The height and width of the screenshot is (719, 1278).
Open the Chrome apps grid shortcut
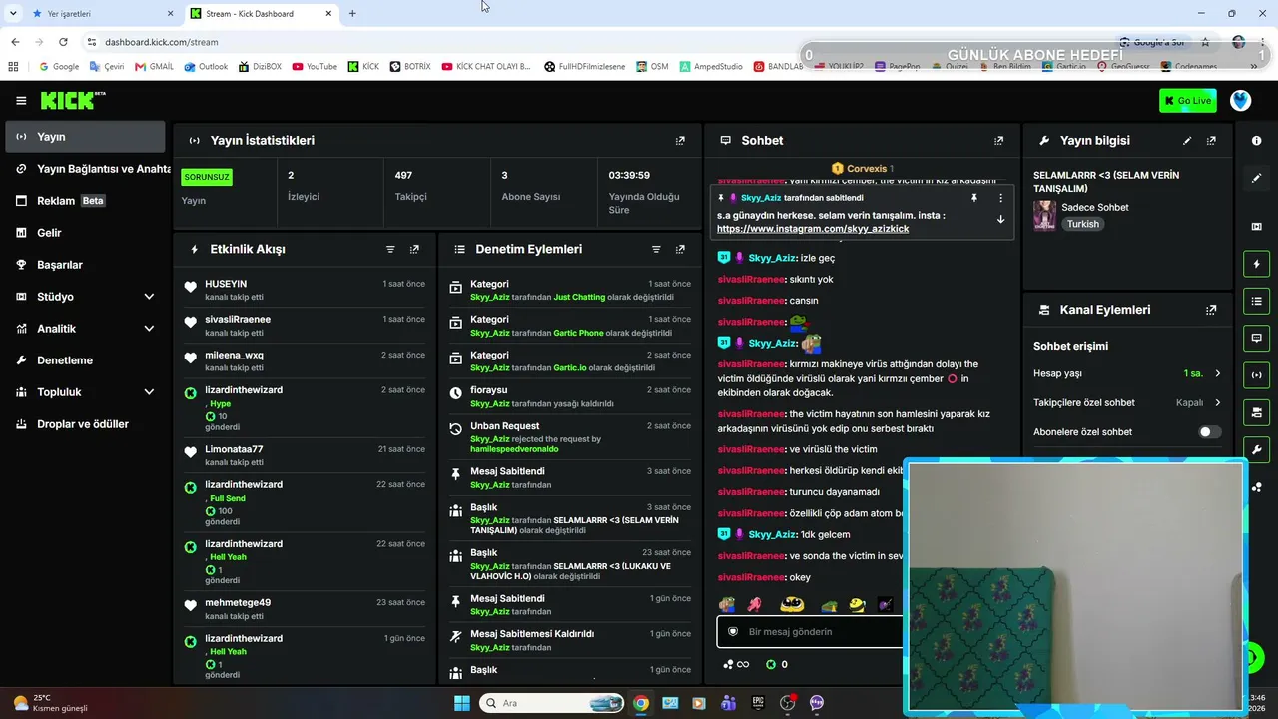[x=13, y=67]
